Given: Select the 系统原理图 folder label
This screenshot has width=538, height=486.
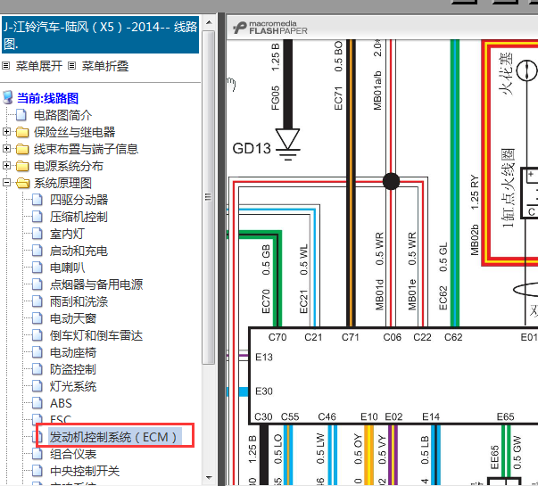Looking at the screenshot, I should pyautogui.click(x=62, y=183).
